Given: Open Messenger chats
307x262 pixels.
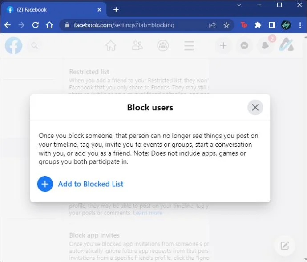Looking at the screenshot, I should (x=244, y=45).
